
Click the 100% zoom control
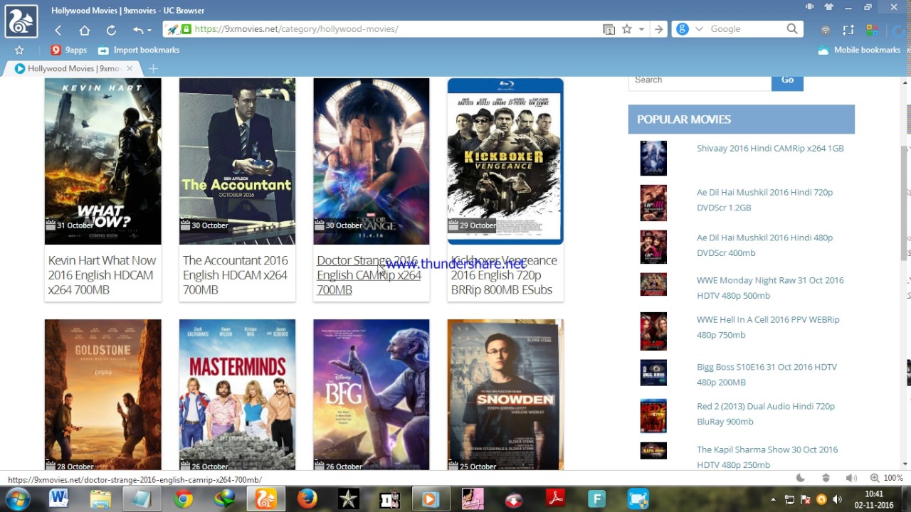[887, 479]
